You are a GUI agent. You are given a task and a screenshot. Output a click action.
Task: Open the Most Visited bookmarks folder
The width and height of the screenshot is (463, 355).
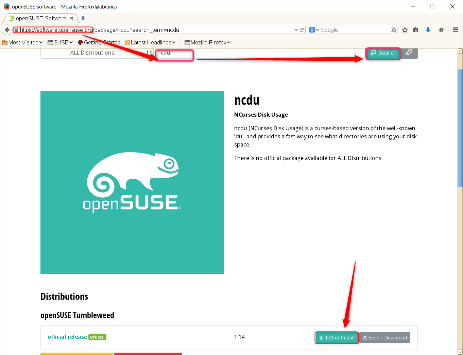(x=22, y=42)
